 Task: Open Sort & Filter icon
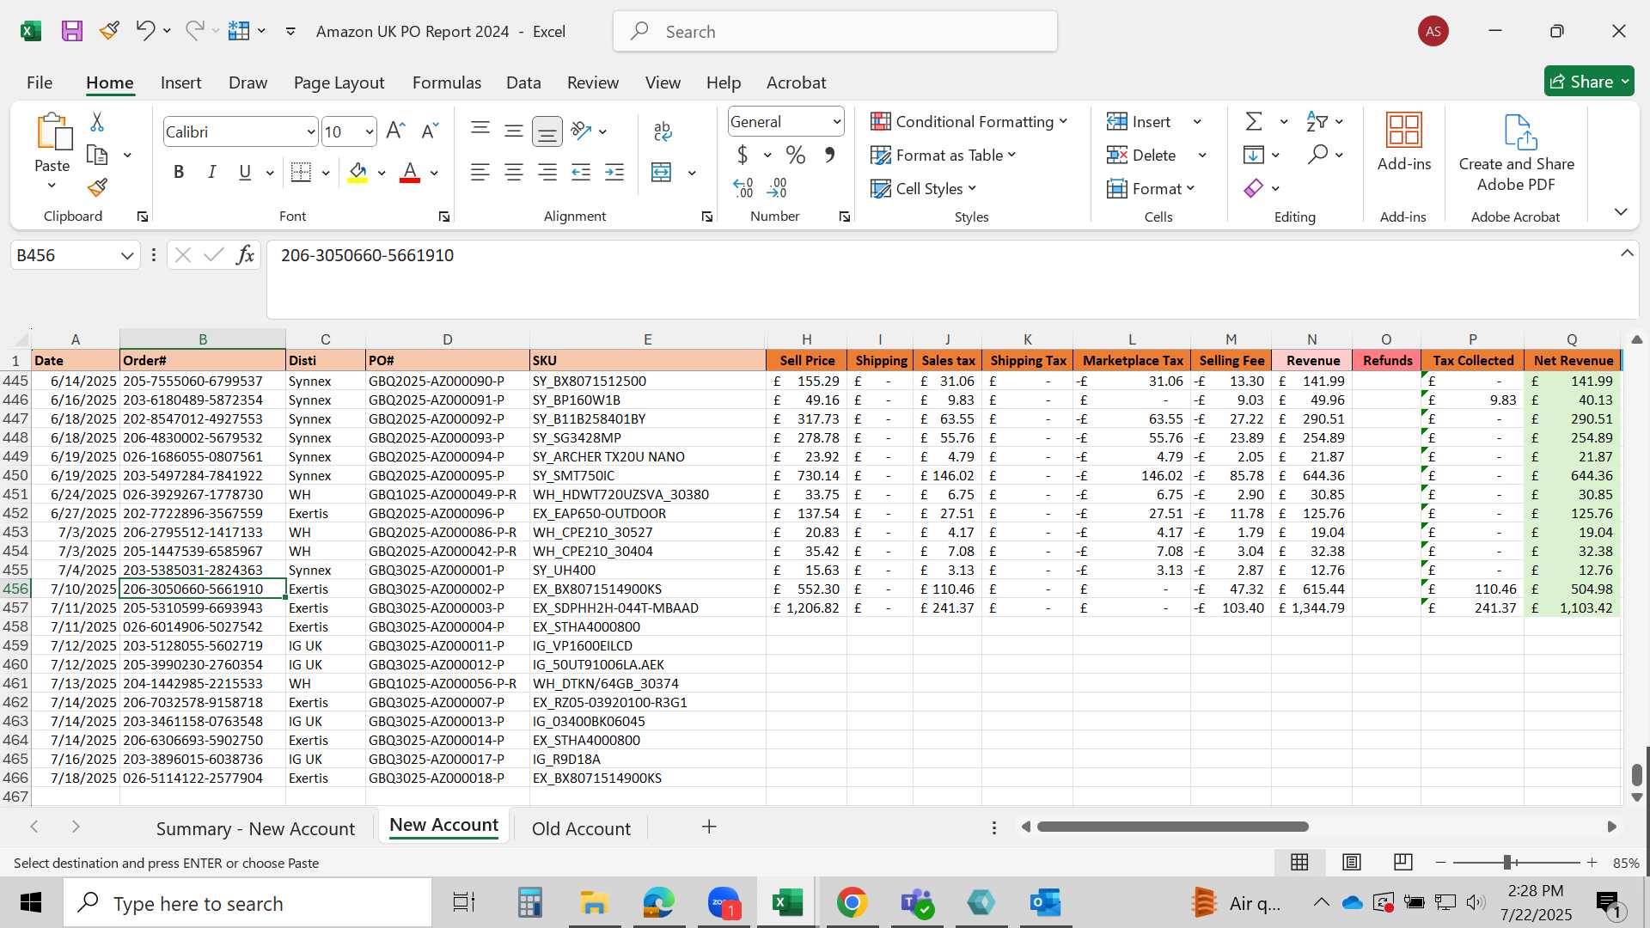[1317, 122]
